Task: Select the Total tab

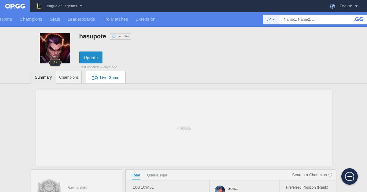Action: tap(136, 175)
